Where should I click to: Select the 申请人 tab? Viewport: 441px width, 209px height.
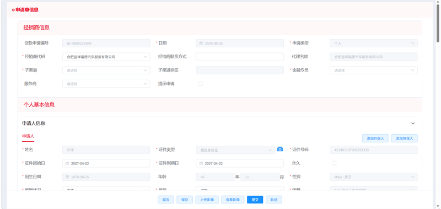[x=28, y=136]
